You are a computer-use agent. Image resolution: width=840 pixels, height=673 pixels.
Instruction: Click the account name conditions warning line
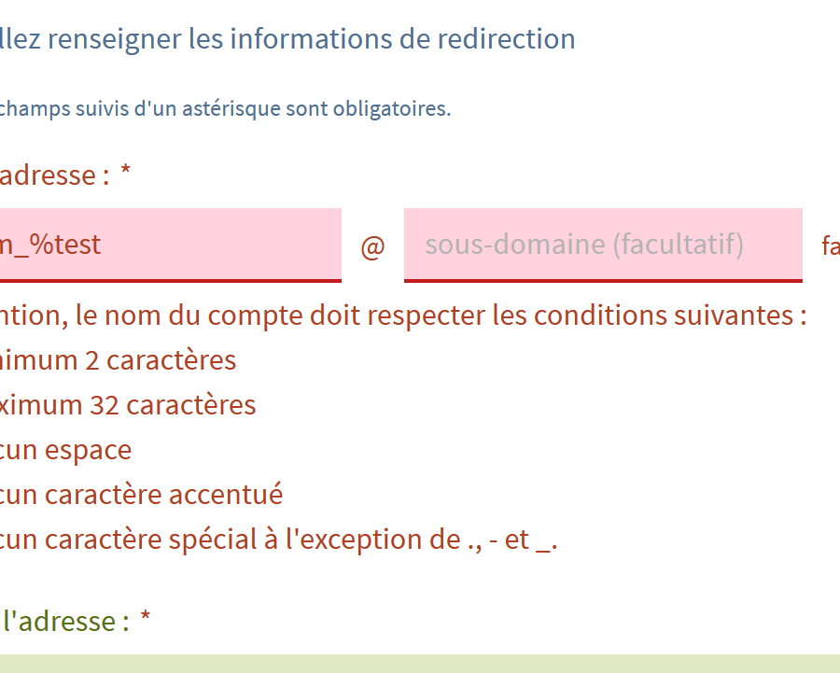[401, 315]
